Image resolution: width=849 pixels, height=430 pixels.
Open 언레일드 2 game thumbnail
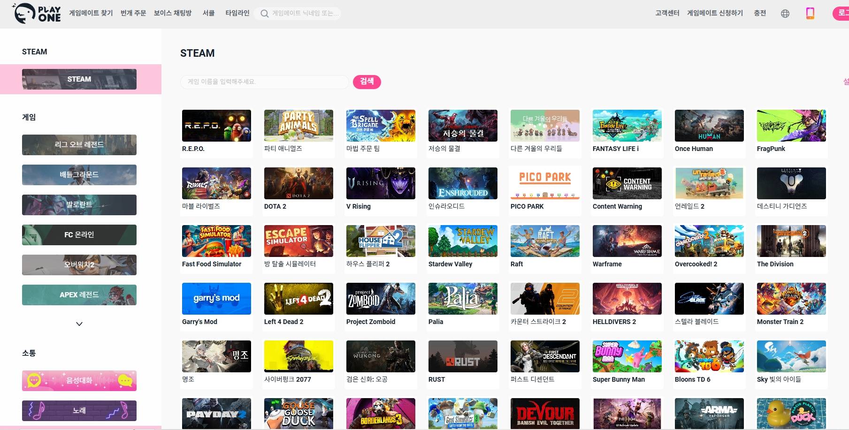(x=709, y=183)
